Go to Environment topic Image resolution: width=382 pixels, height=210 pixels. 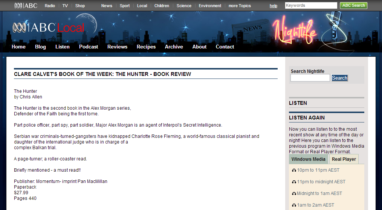[x=210, y=6]
